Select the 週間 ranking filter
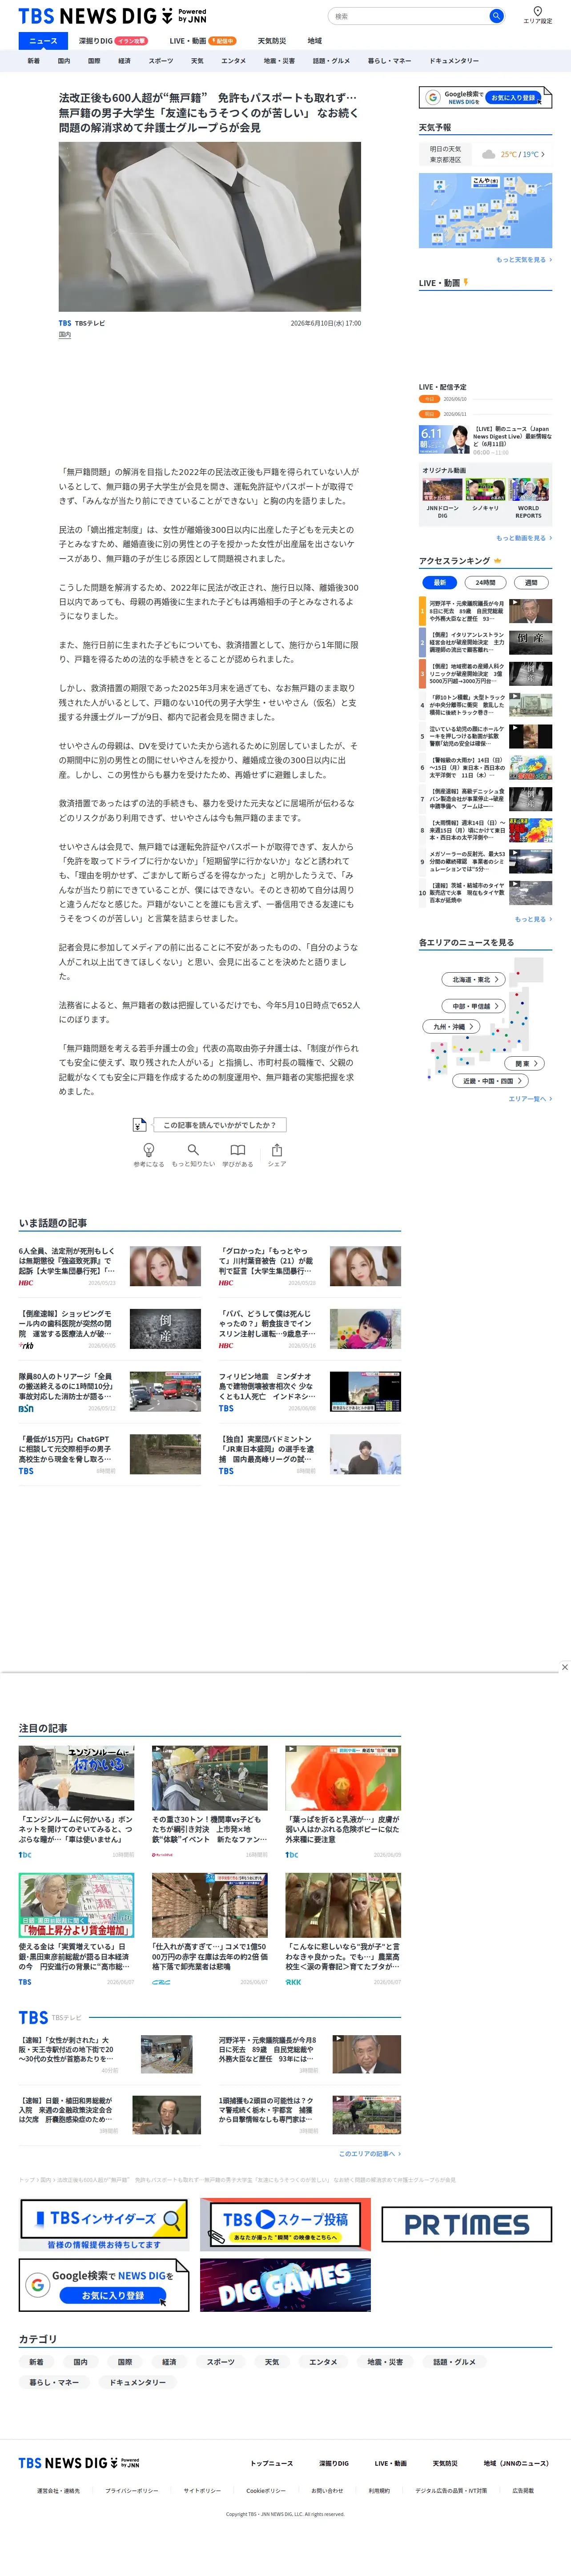 click(531, 582)
